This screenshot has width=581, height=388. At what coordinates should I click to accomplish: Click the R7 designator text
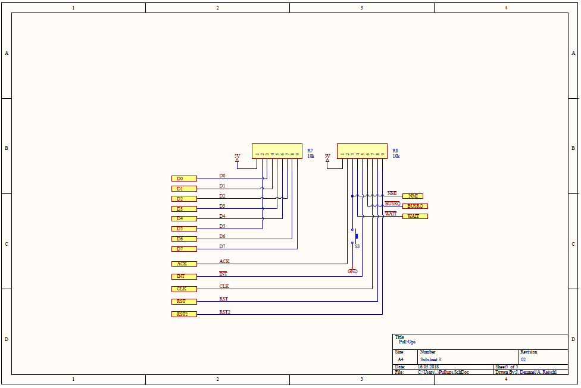(x=310, y=151)
